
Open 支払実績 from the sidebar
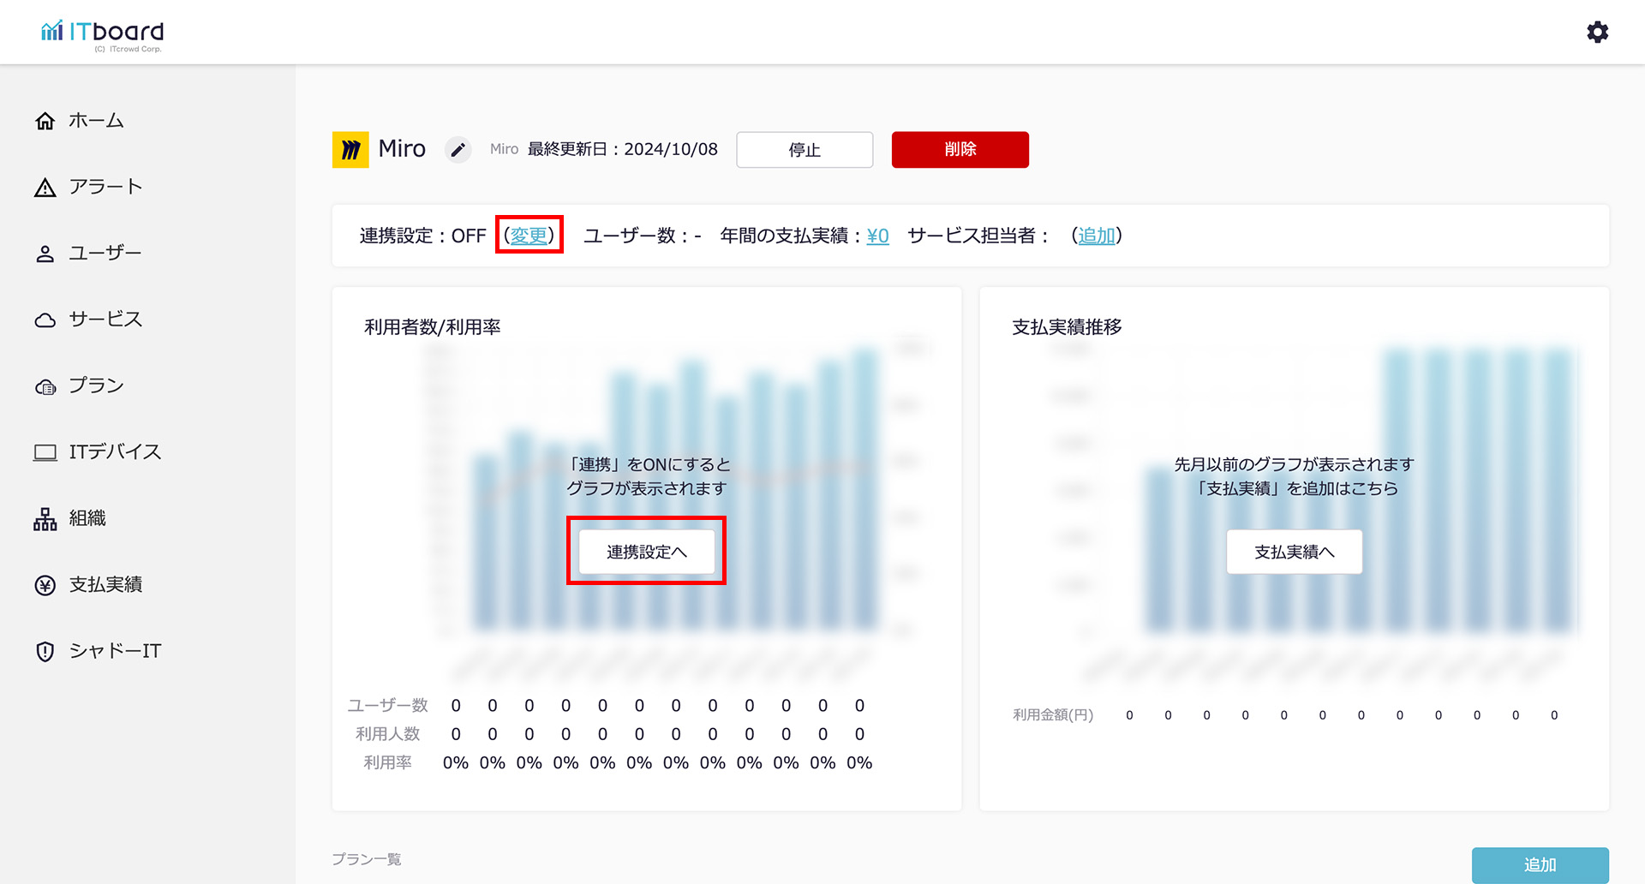105,585
